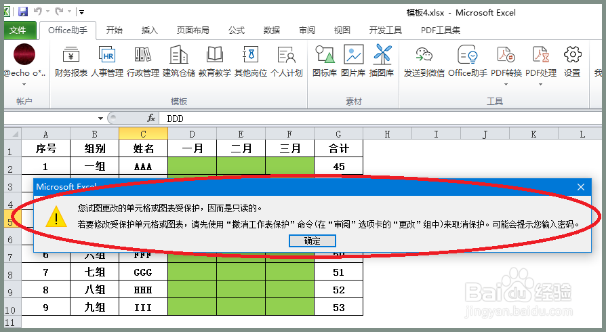Click cell containing 序号

click(x=45, y=148)
